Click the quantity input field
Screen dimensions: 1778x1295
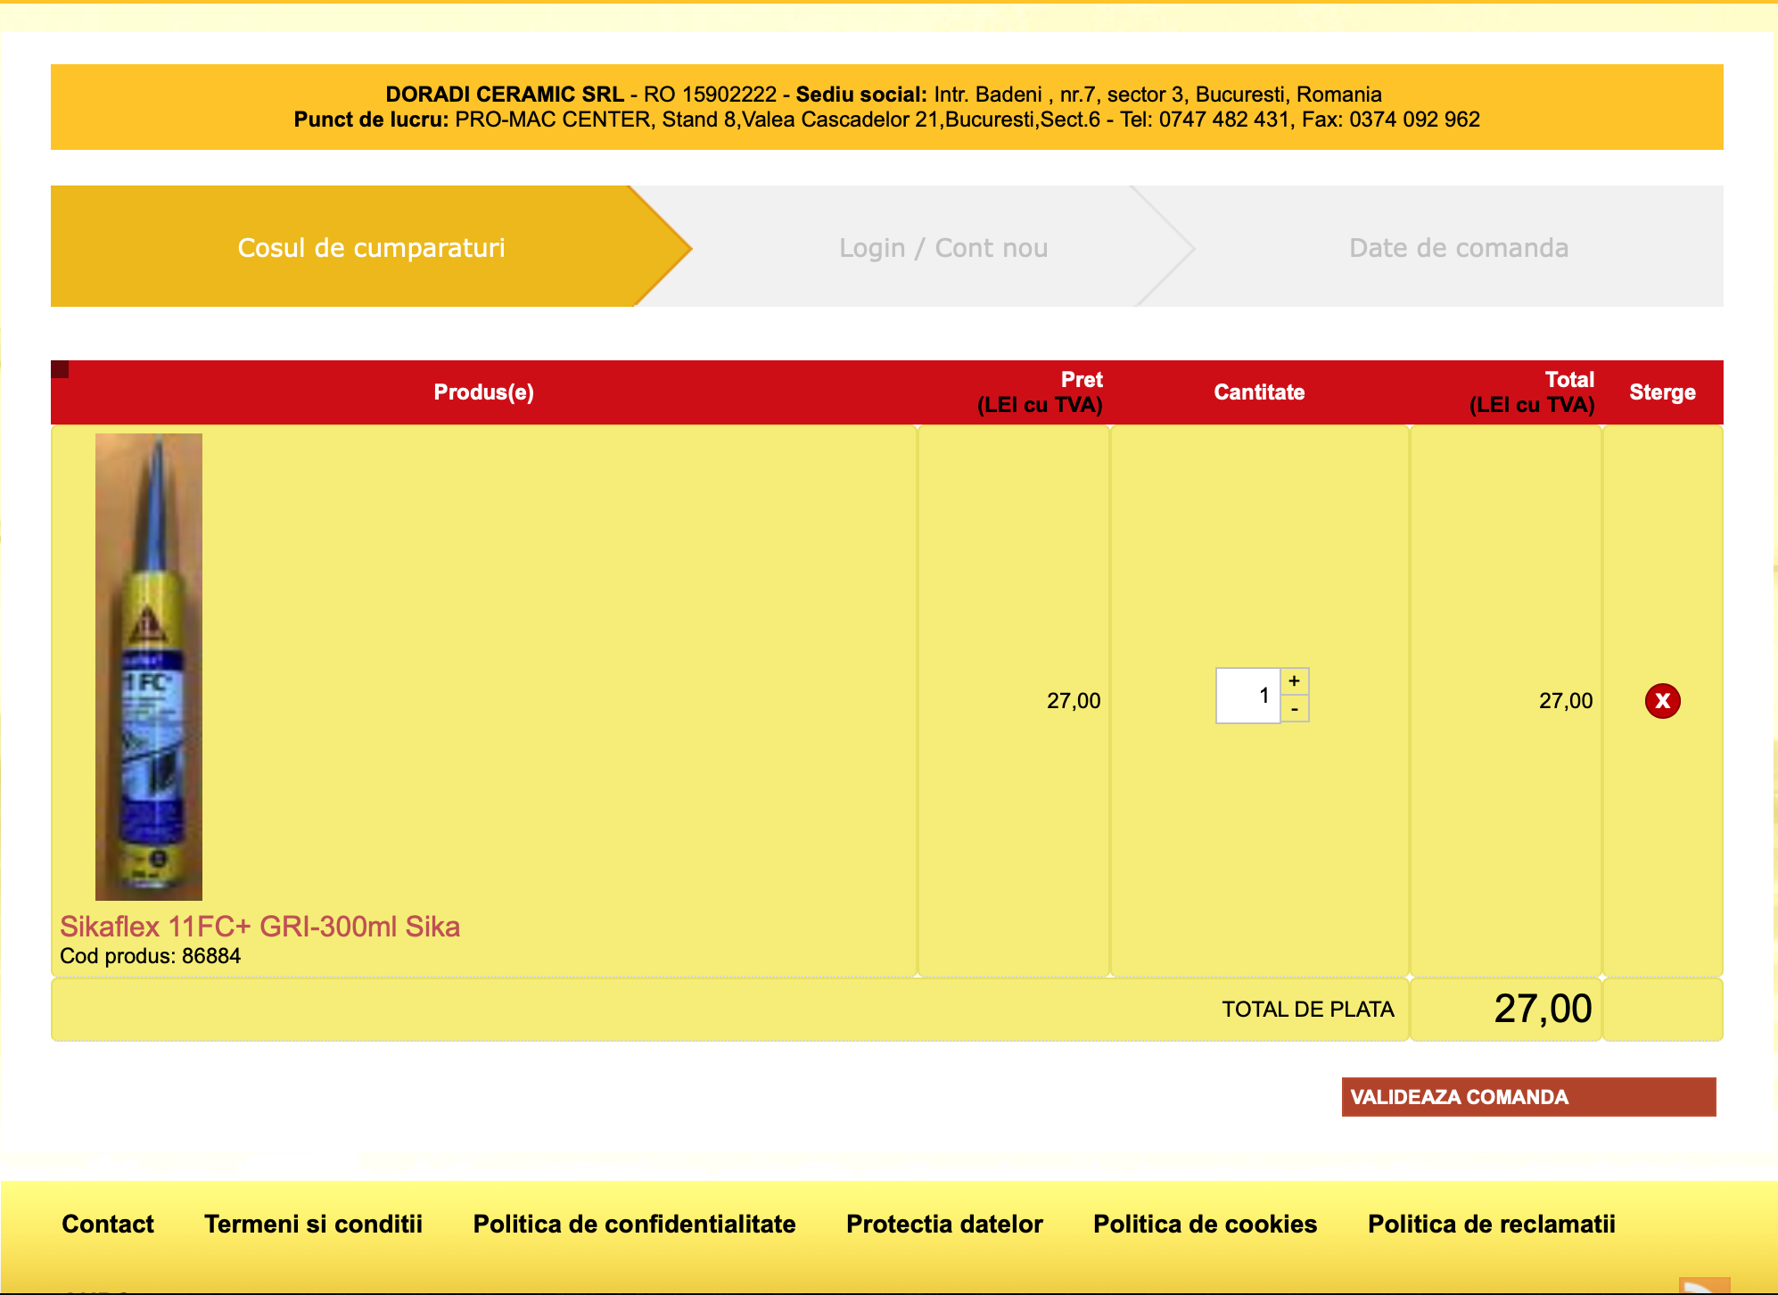pyautogui.click(x=1247, y=696)
